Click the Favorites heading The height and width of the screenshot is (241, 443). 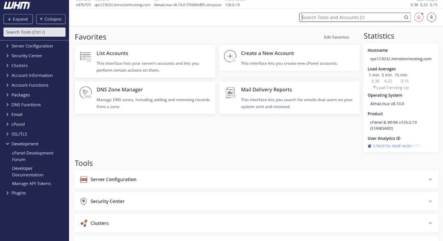point(90,37)
